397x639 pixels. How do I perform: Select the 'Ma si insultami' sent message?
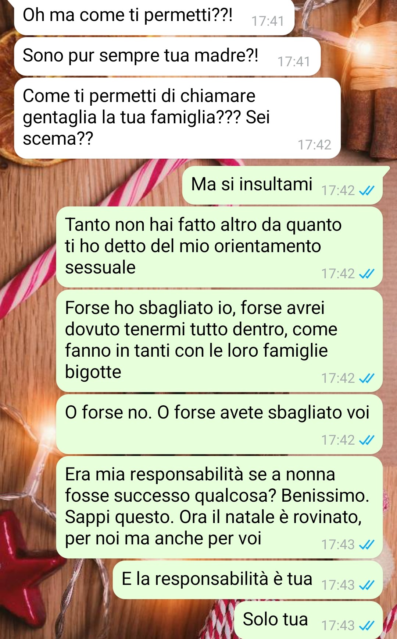coord(282,185)
